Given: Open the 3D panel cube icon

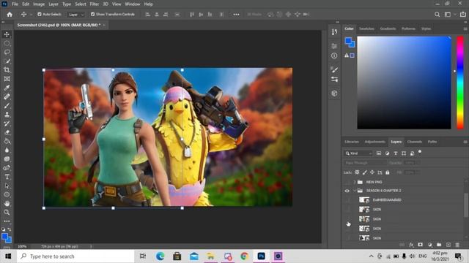Looking at the screenshot, I should click(x=334, y=94).
